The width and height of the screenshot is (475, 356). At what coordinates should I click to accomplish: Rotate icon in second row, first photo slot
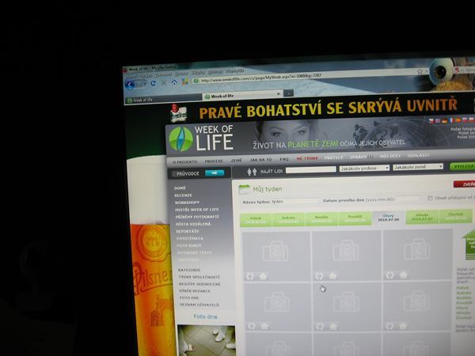click(251, 326)
